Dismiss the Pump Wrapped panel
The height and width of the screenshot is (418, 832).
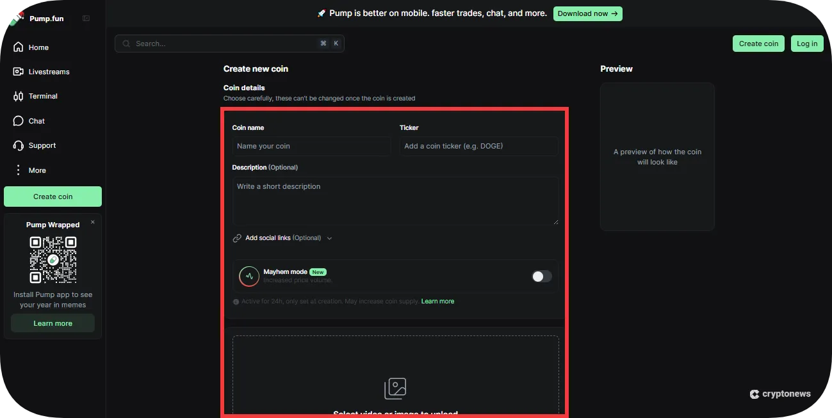click(x=92, y=221)
